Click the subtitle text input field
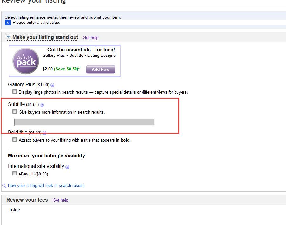 pos(84,122)
